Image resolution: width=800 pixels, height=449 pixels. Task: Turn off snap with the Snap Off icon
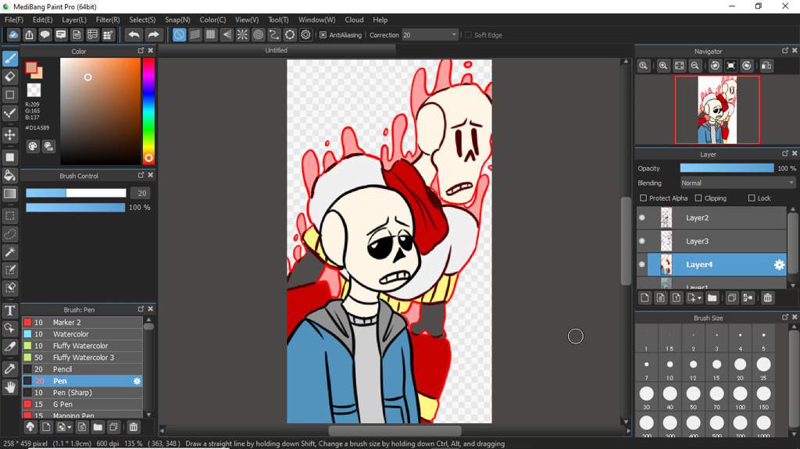tap(179, 34)
